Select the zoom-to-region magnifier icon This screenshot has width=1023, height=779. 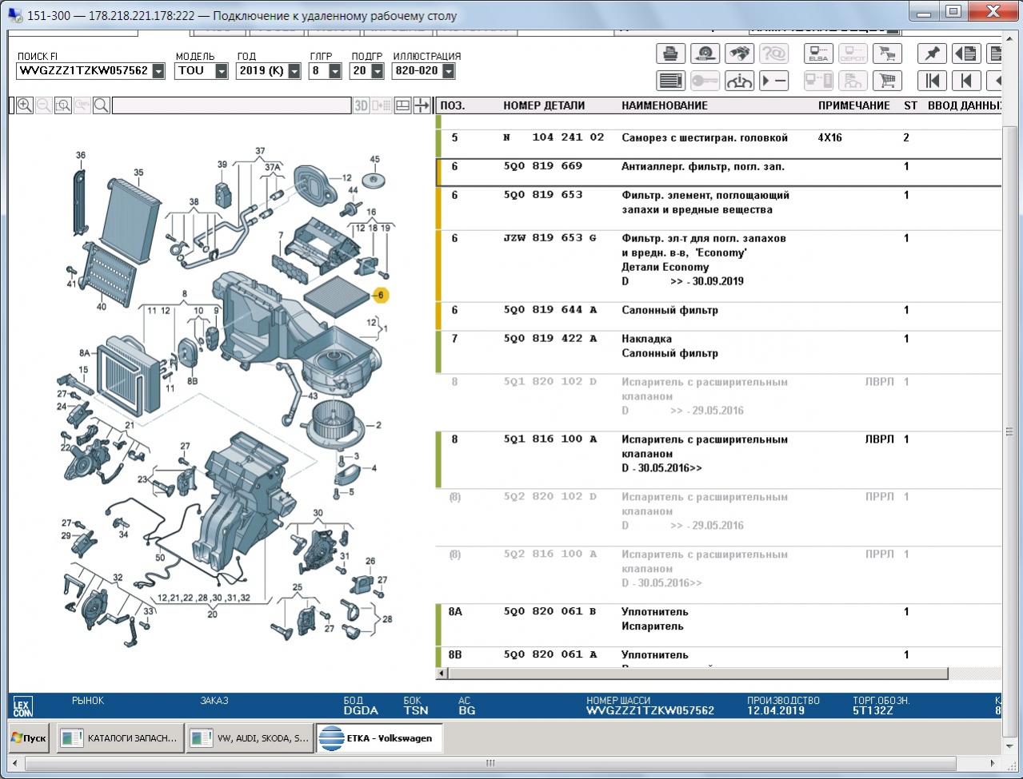click(63, 105)
